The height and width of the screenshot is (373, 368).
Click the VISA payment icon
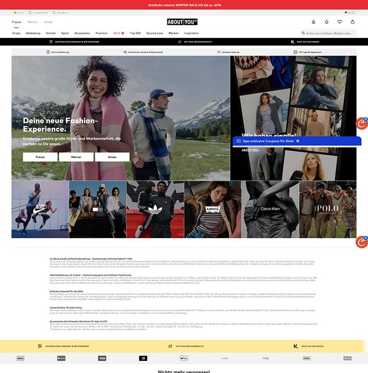(102, 358)
